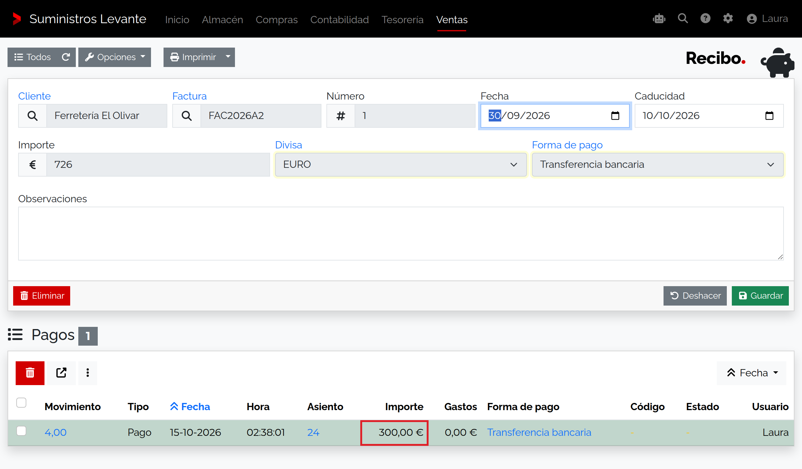Screen dimensions: 802x469
Task: Click the Guardar button
Action: click(x=760, y=296)
